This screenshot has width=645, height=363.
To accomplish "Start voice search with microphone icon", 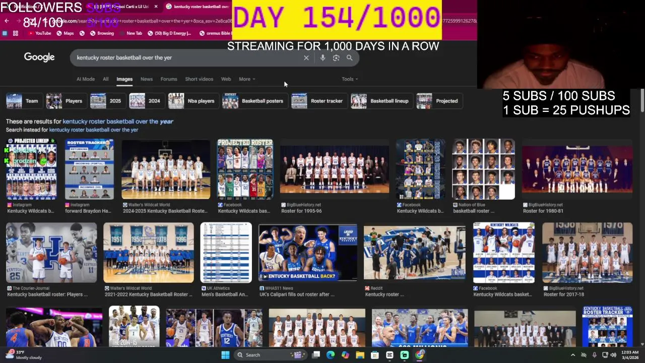I will point(322,57).
